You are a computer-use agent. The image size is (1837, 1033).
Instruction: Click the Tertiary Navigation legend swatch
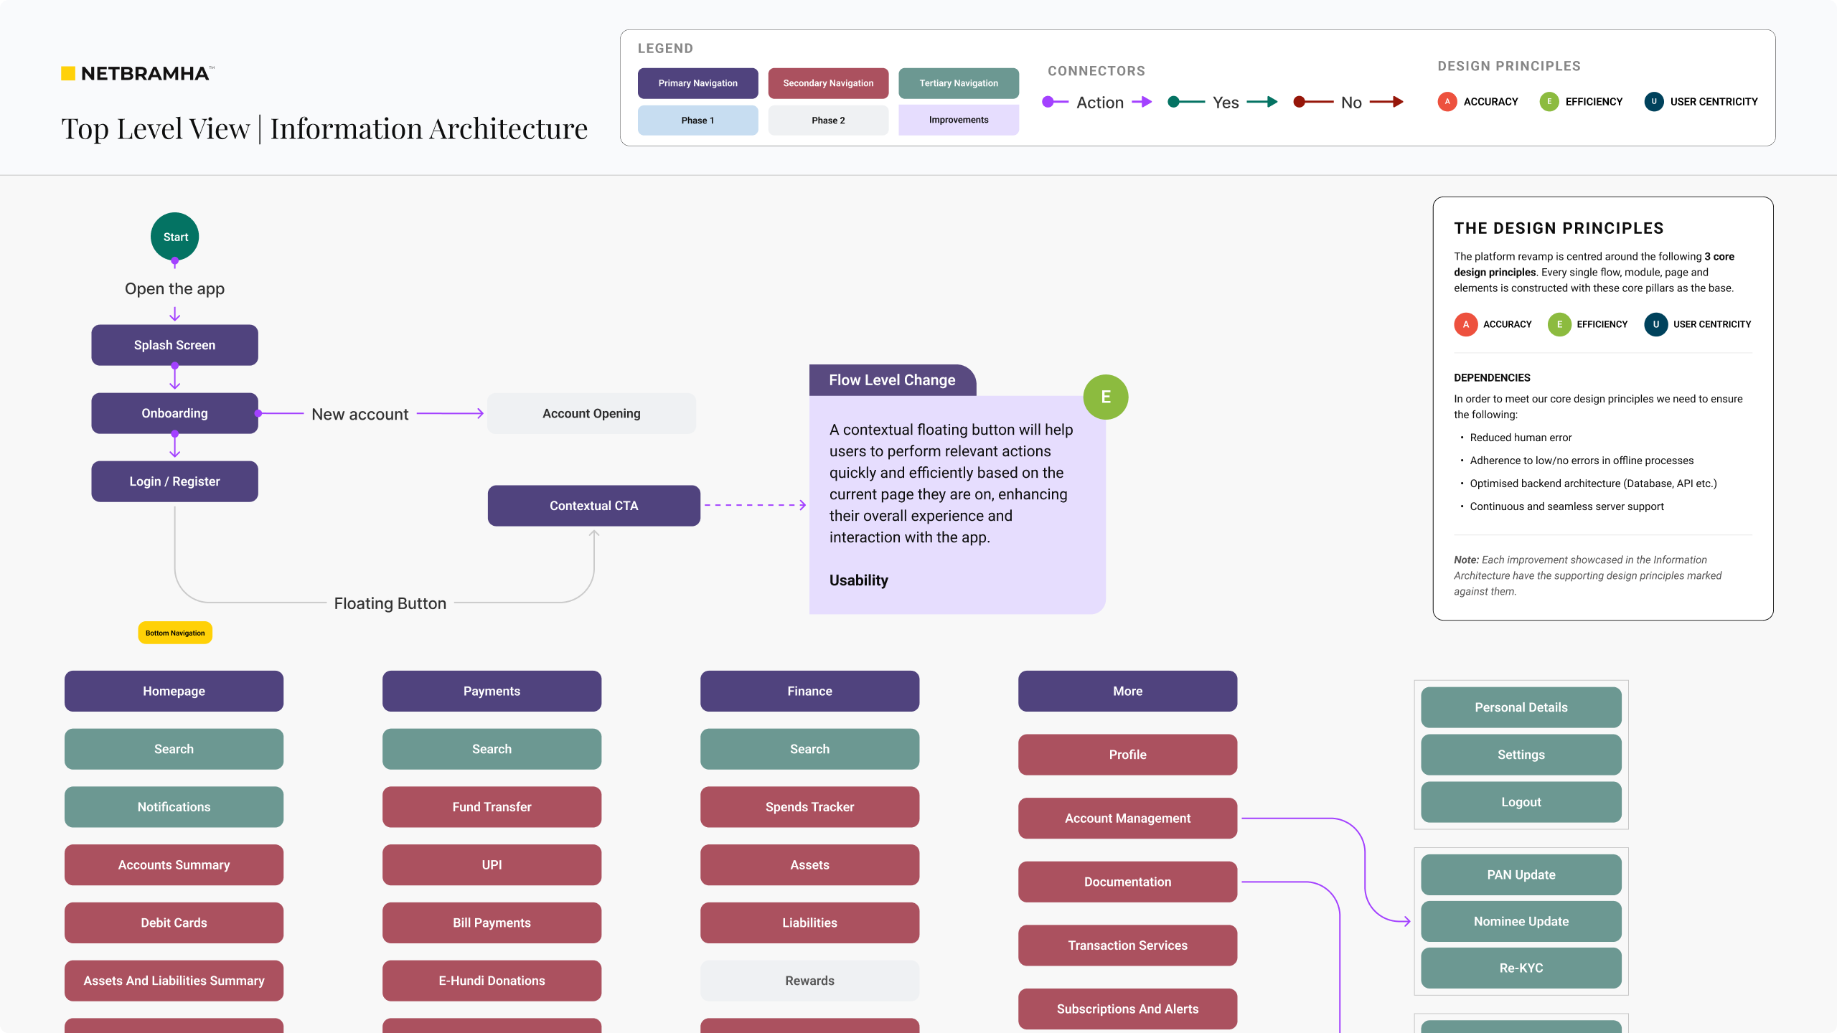click(959, 83)
